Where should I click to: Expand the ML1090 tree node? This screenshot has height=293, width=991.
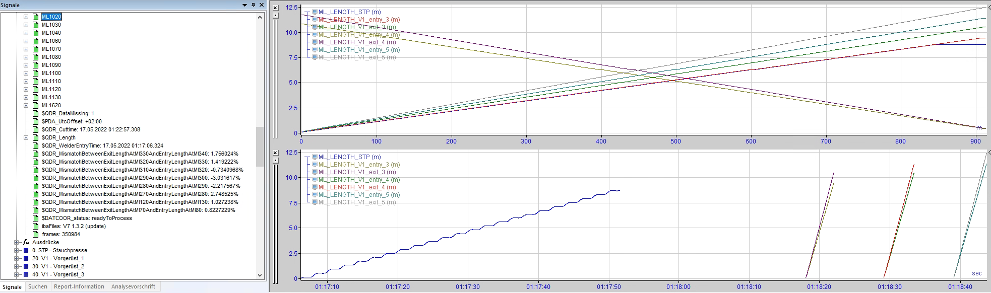26,65
